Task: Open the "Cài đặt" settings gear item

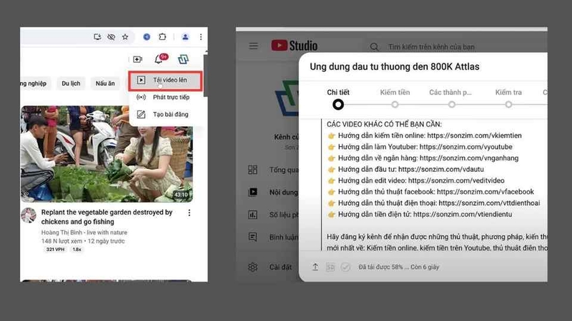Action: coord(270,267)
